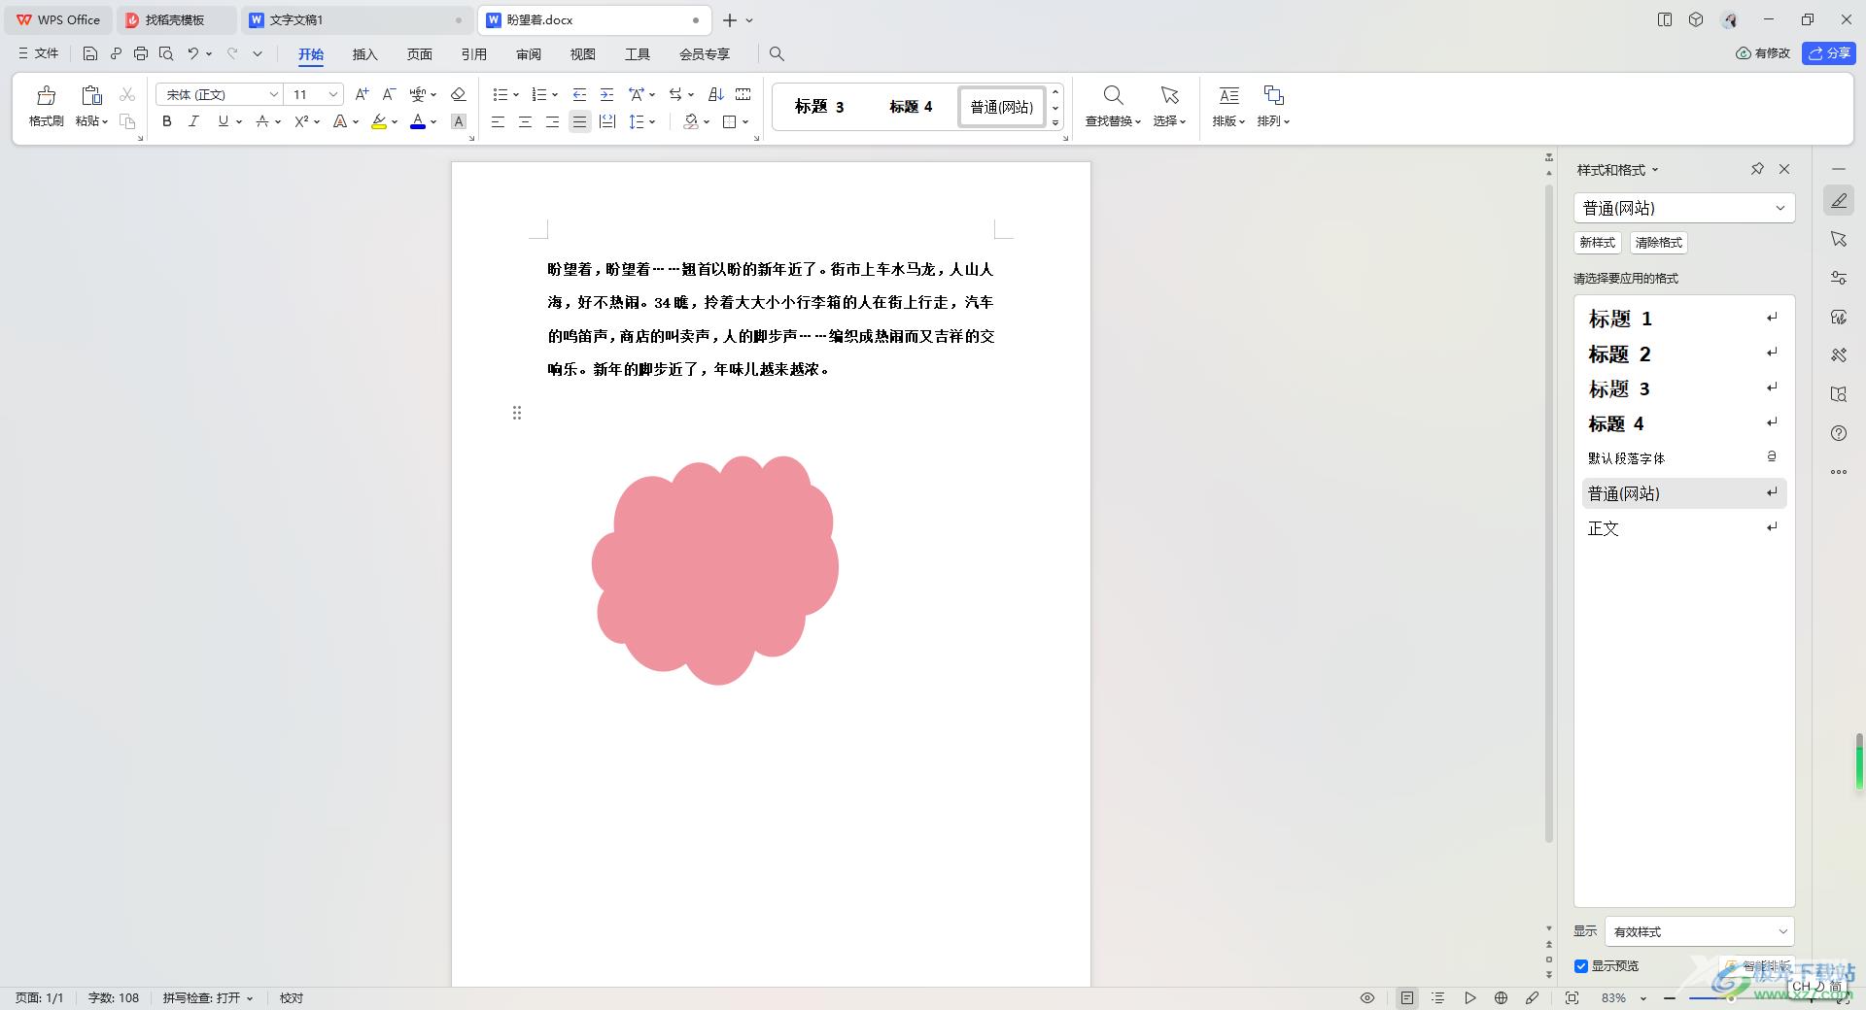Click the Decrease Indent icon

tap(579, 94)
